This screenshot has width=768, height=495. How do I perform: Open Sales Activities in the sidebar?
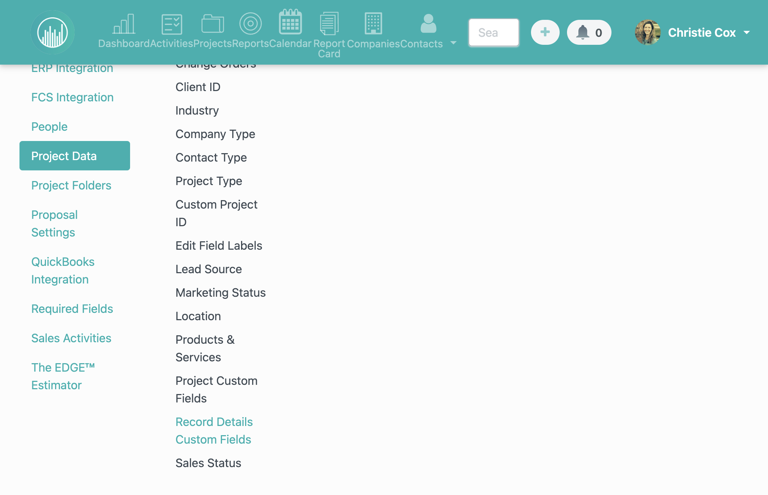[71, 338]
